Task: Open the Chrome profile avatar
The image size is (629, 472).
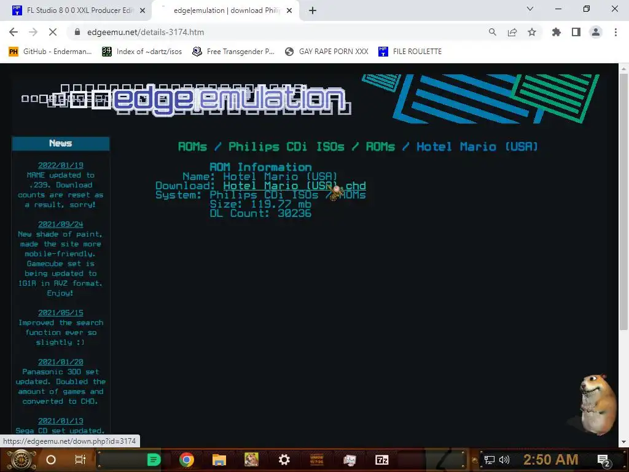Action: [596, 32]
